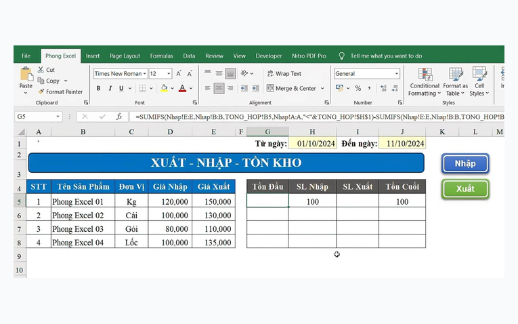Open the Number dialog launcher

pyautogui.click(x=400, y=102)
